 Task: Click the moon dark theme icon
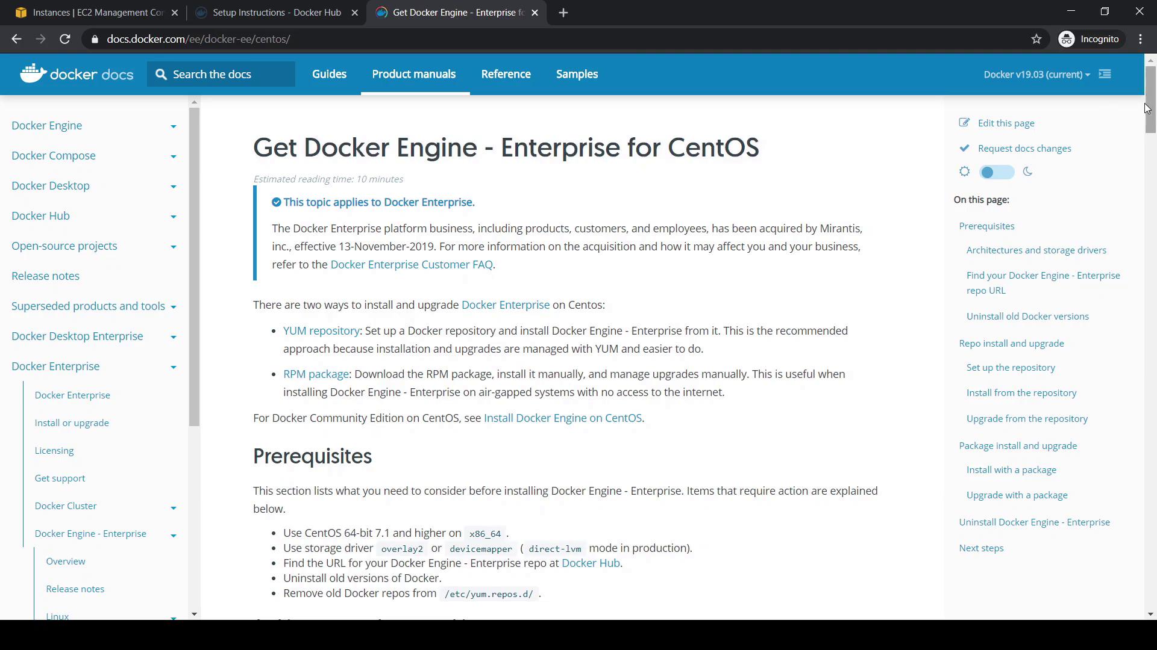1028,172
